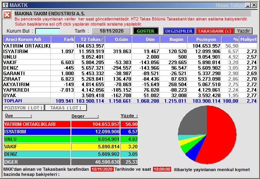Click the Kurum Bul search field
This screenshot has width=260, height=179.
(48, 31)
